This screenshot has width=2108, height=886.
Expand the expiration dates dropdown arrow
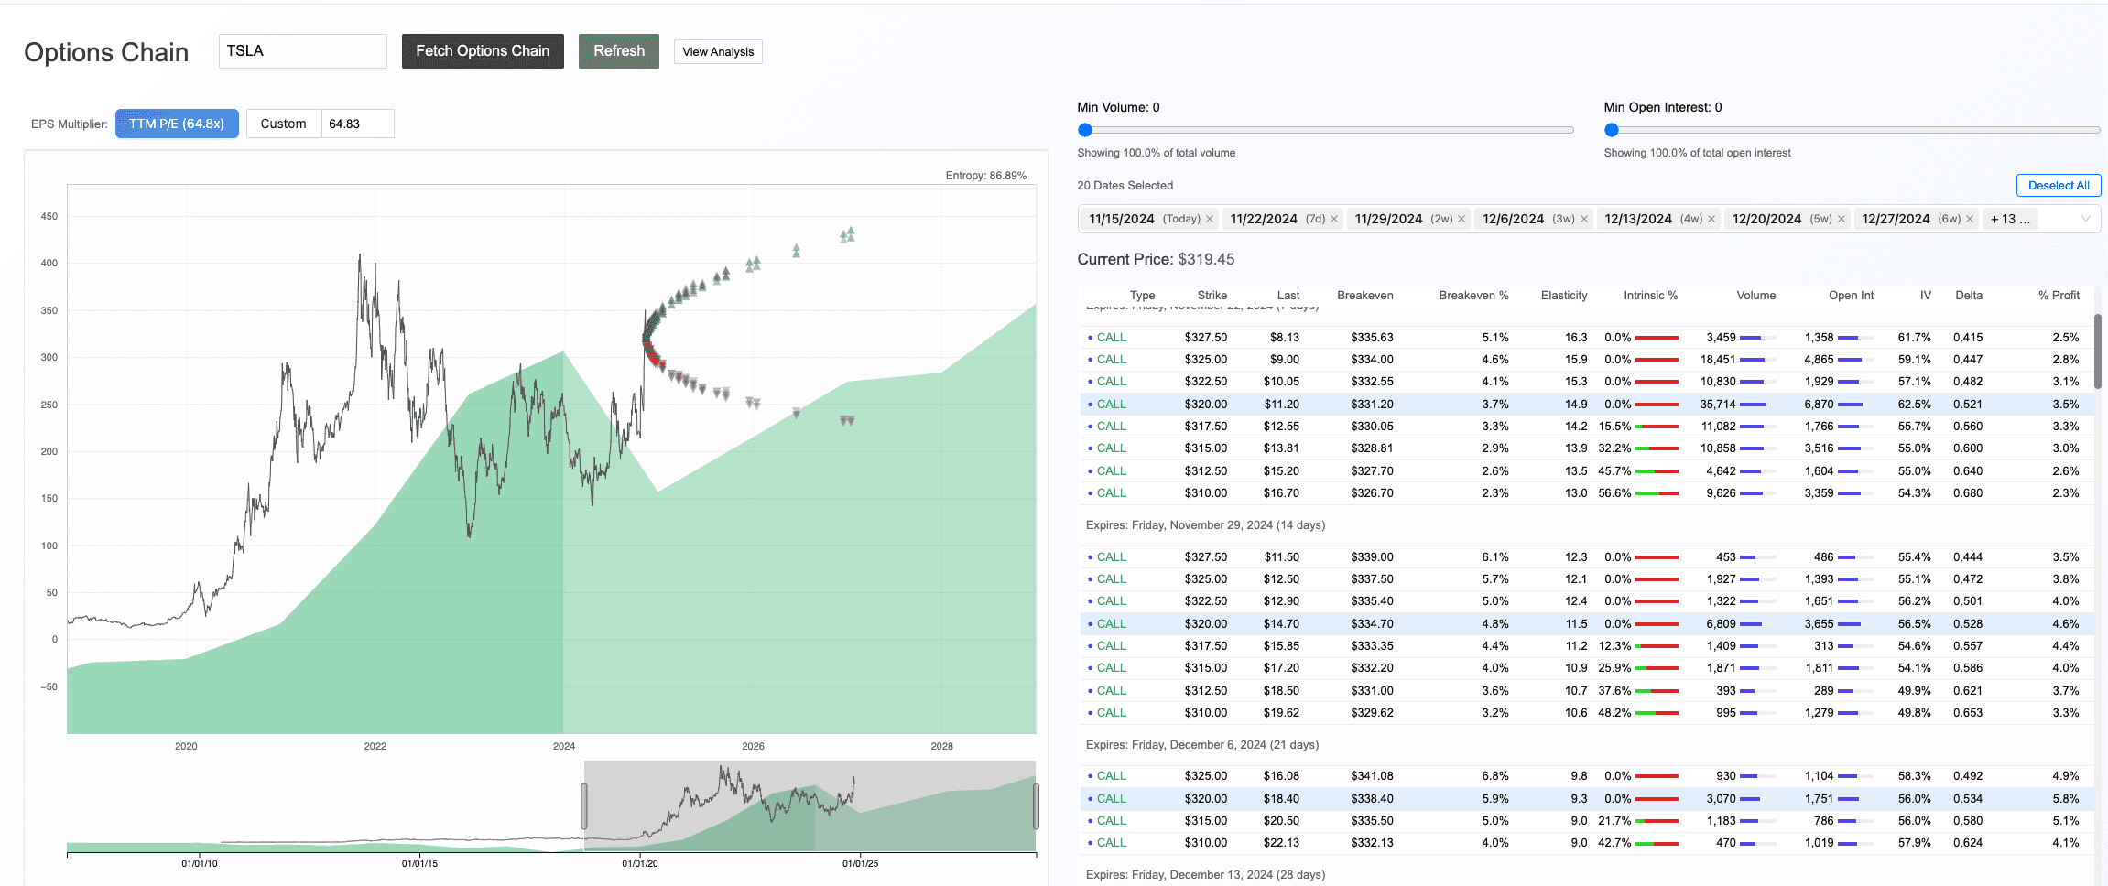(x=2085, y=219)
